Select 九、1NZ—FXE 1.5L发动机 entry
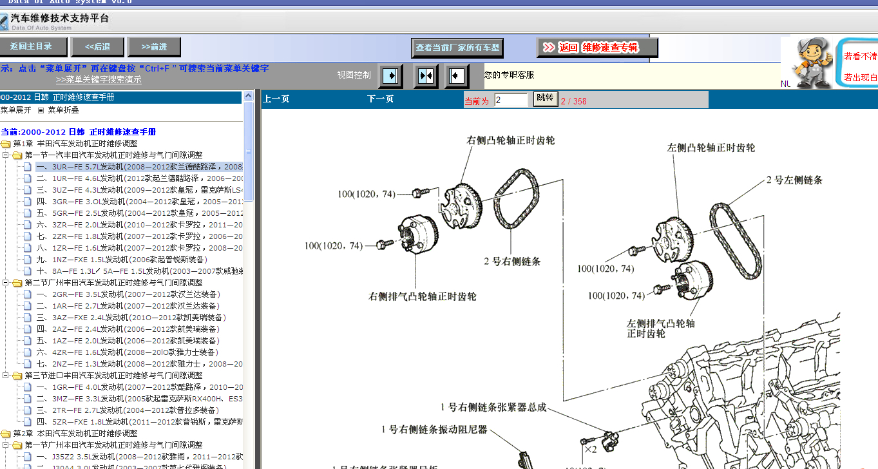 (x=121, y=260)
